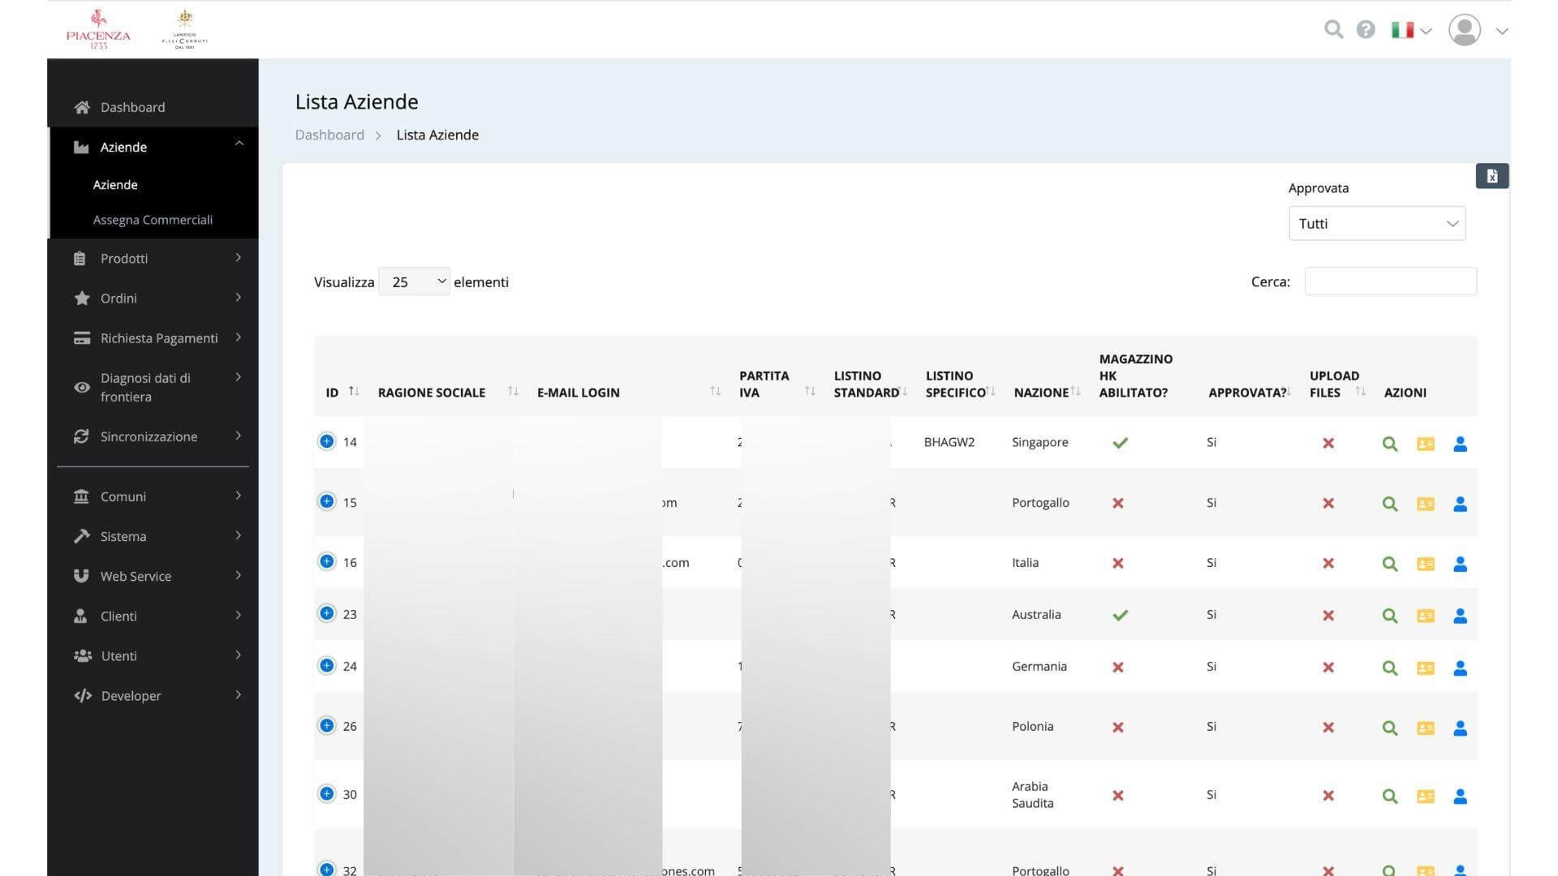Screen dimensions: 1558x876
Task: Expand row details for ID 14
Action: 326,441
